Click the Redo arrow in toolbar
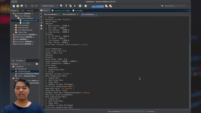Screen dimensions: 201x113 (x=36, y=6)
